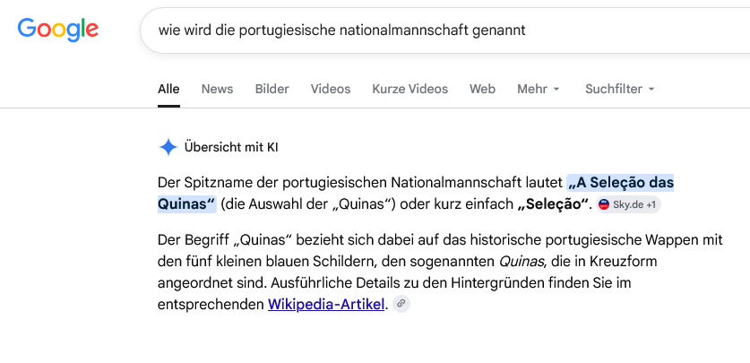The width and height of the screenshot is (750, 363).
Task: Open the Sky.de +1 source chip
Action: click(x=628, y=204)
